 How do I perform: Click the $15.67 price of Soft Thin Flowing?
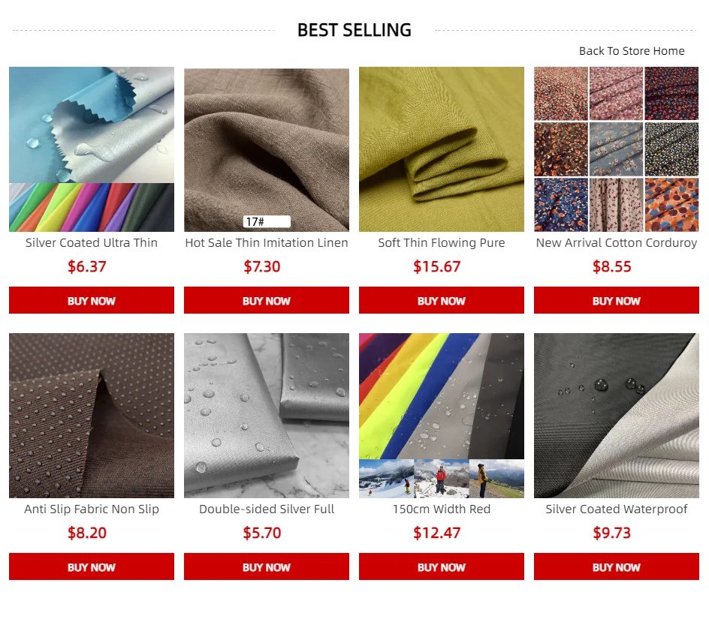tap(437, 266)
